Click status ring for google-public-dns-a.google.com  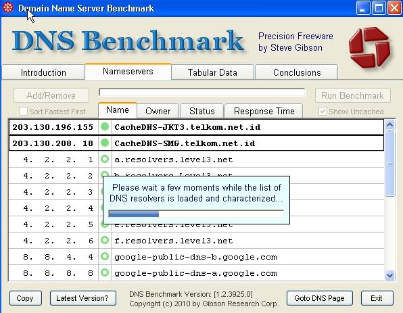tap(105, 272)
